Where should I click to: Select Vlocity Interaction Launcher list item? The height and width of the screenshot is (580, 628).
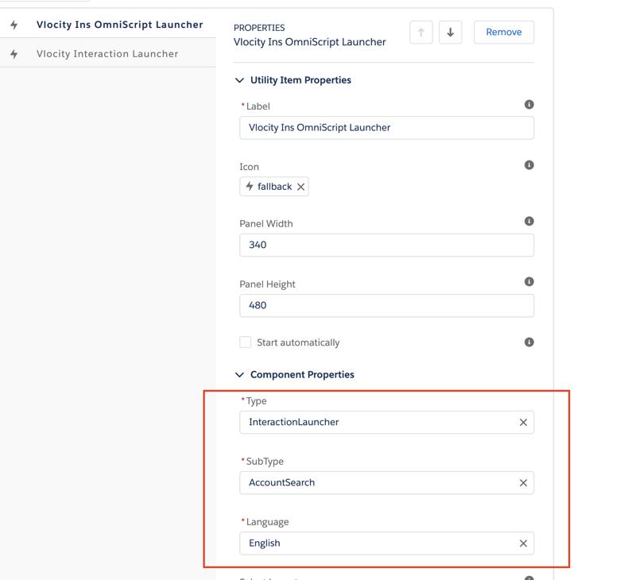107,54
